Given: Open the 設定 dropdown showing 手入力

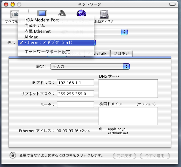Looking at the screenshot, I should 90,66.
